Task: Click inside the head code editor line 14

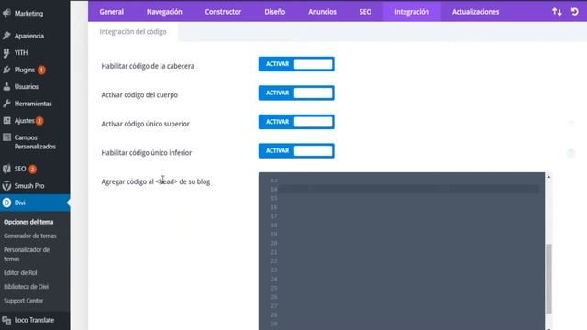Action: coord(410,190)
